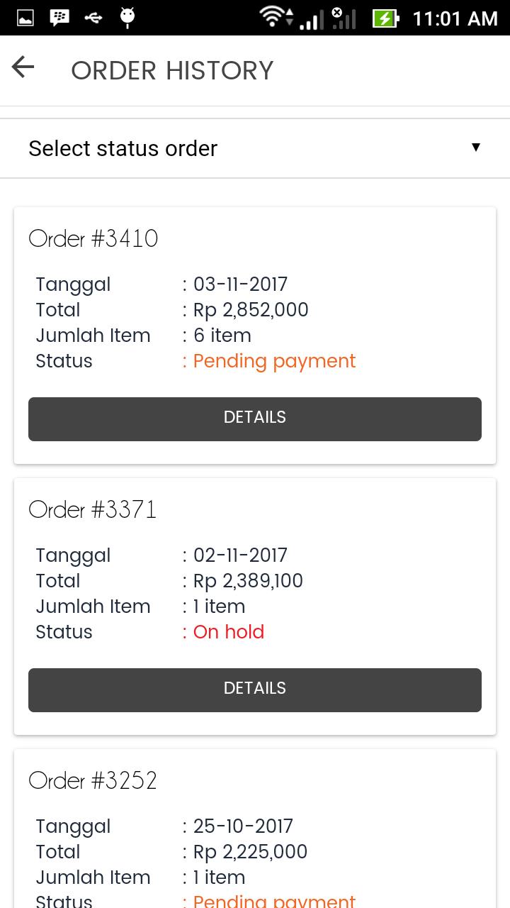Viewport: 510px width, 908px height.
Task: Open the Select status order dropdown
Action: [x=255, y=148]
